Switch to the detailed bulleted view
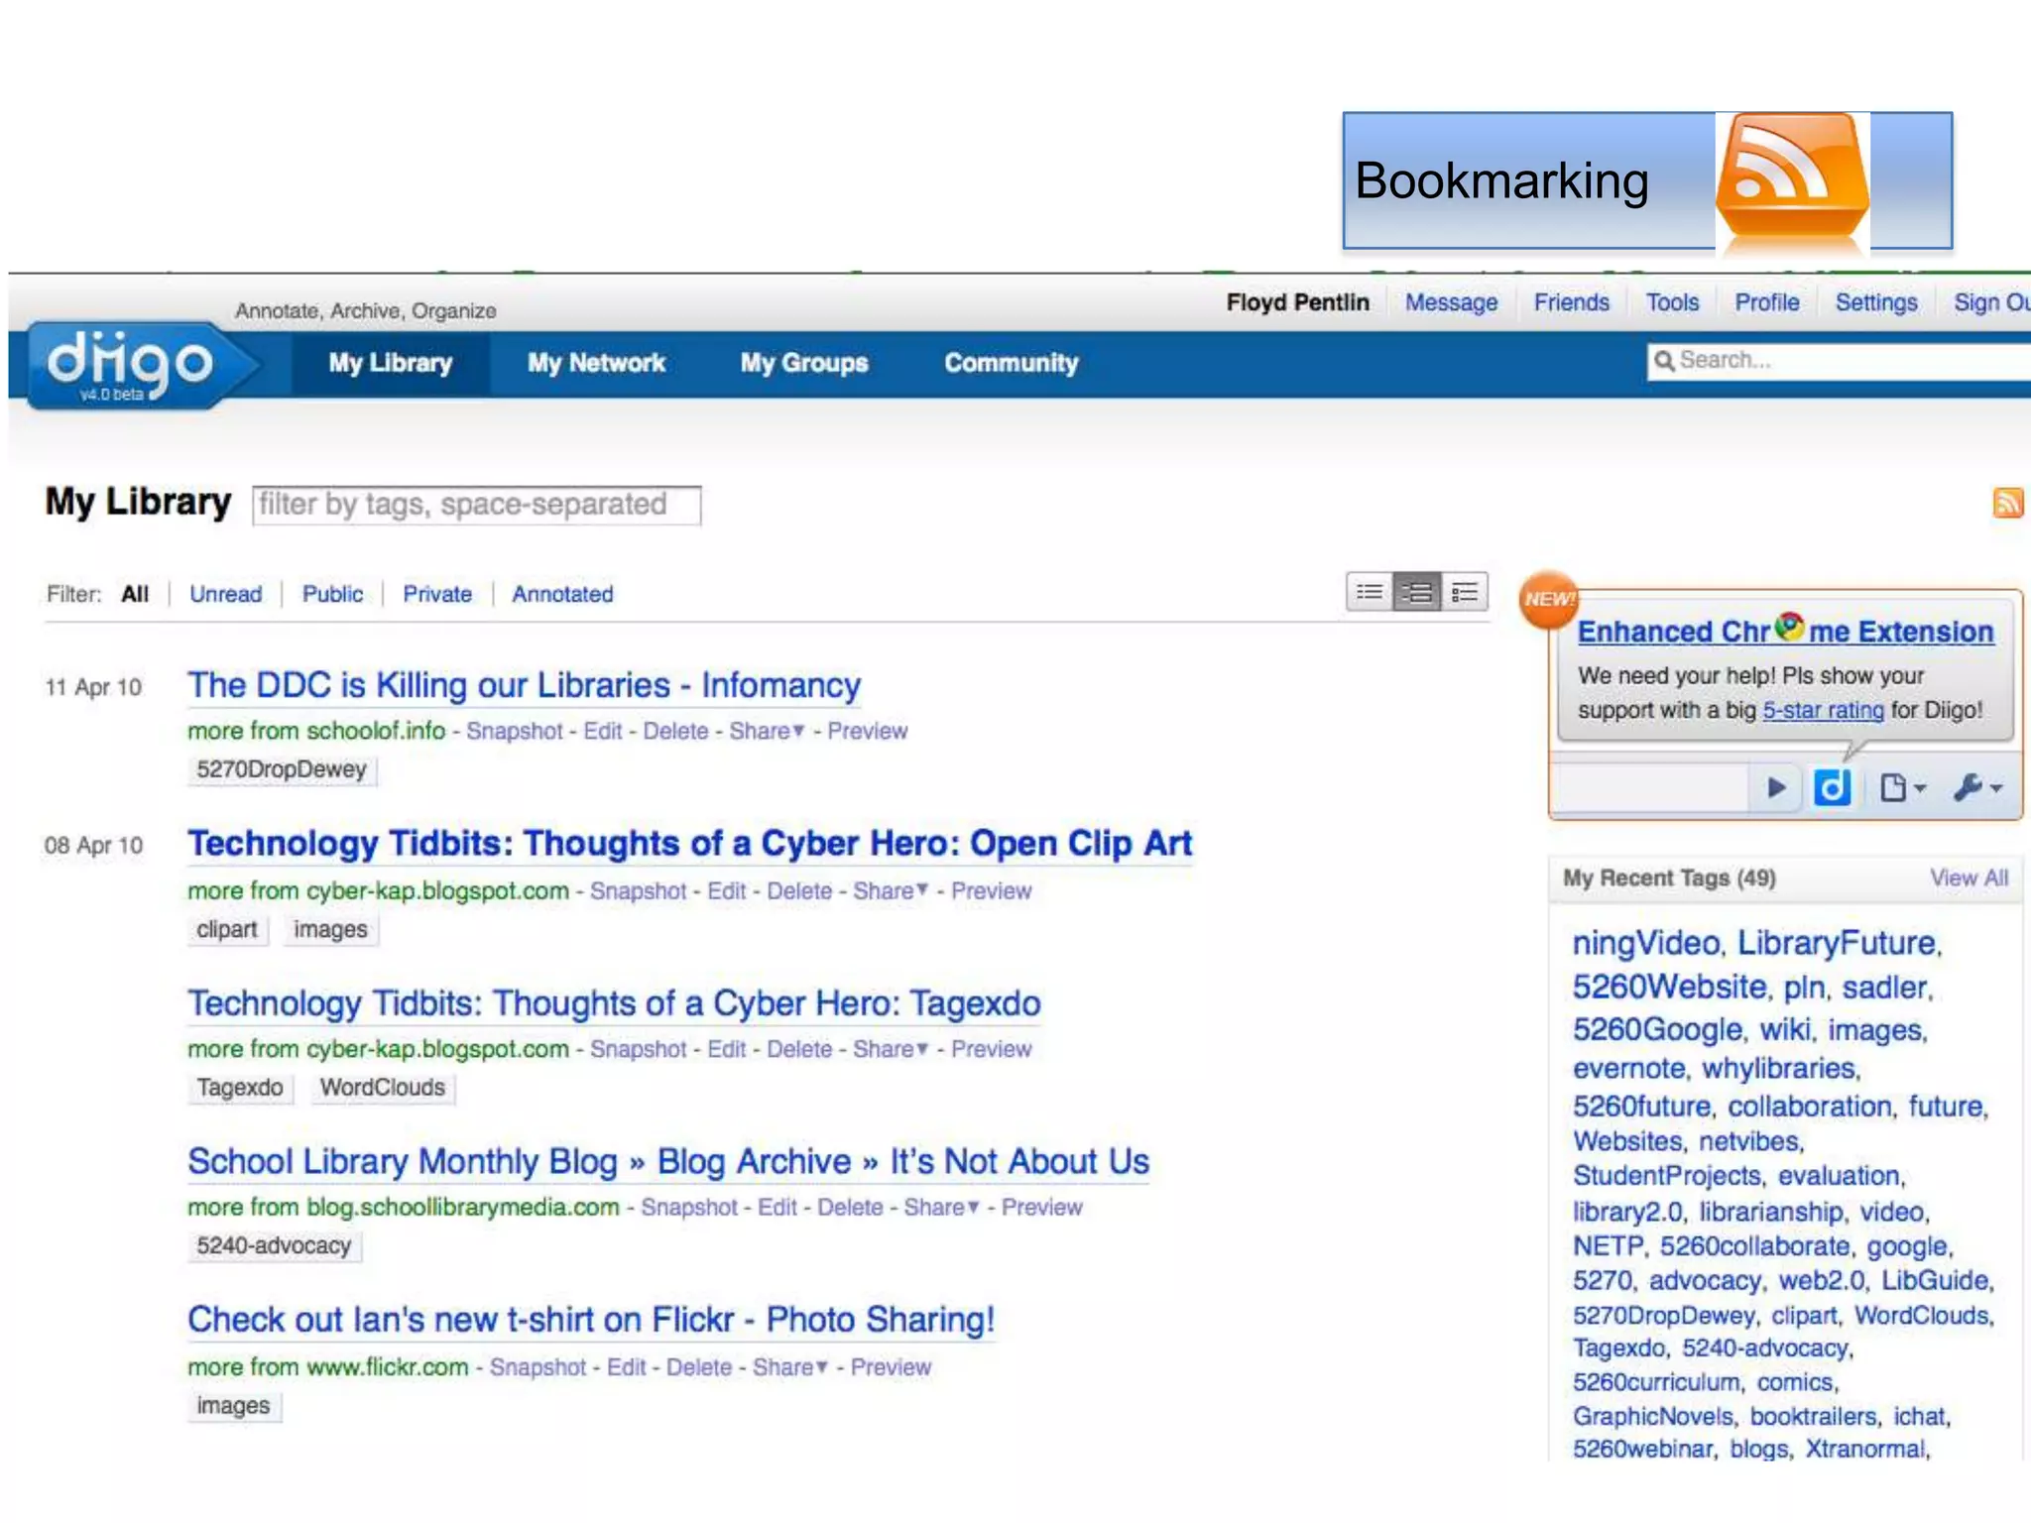Screen dimensions: 2031x1523 point(1465,593)
